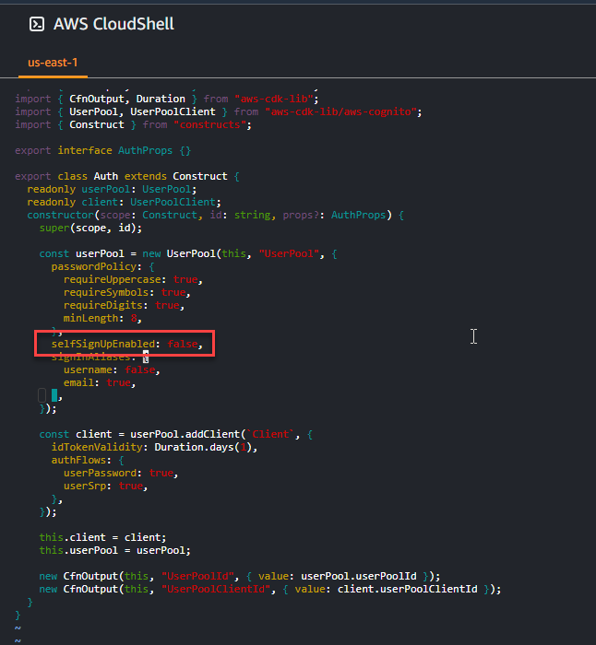596x645 pixels.
Task: Click the "aws-cdk-lib/aws-cognito" import string
Action: (343, 111)
